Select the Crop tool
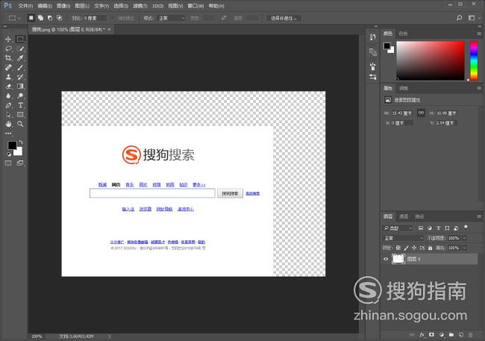This screenshot has width=485, height=341. tap(8, 58)
